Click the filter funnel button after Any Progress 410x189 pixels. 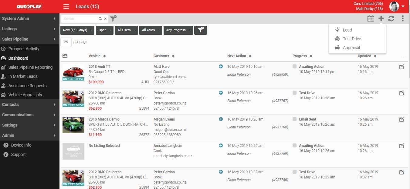[201, 30]
